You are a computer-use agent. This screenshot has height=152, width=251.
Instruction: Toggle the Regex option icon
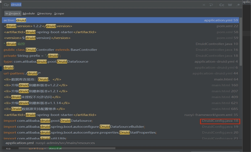tap(238, 5)
